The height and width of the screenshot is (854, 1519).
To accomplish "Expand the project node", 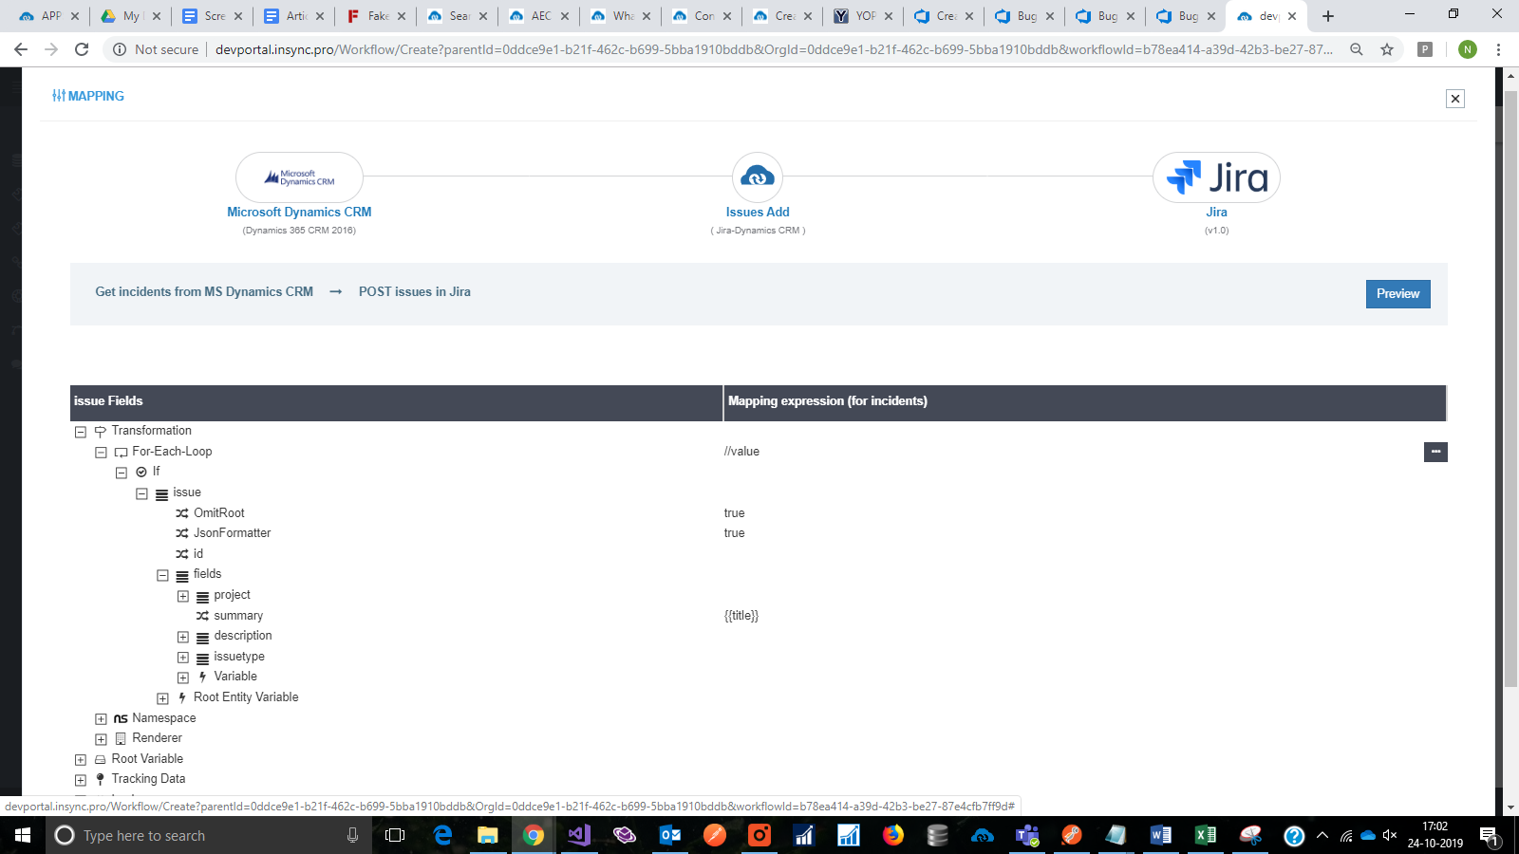I will [x=183, y=596].
